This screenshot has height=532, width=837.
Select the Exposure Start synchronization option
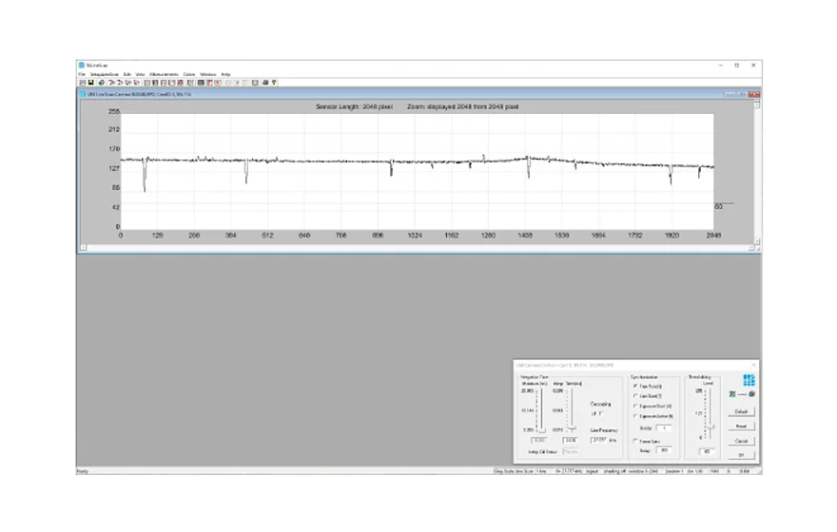coord(636,406)
